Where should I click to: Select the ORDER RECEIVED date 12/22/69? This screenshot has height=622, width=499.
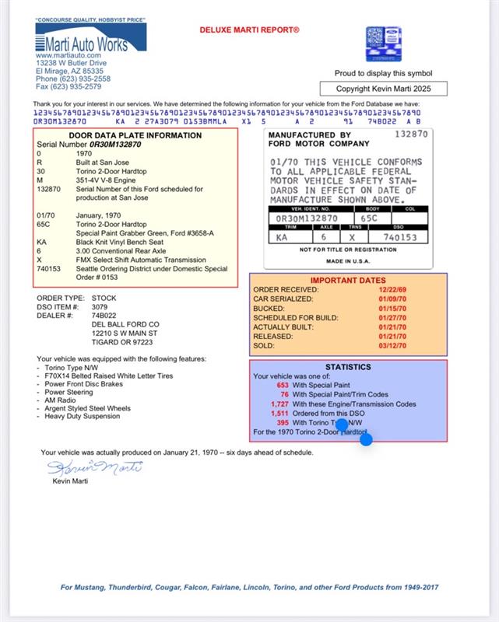[392, 289]
